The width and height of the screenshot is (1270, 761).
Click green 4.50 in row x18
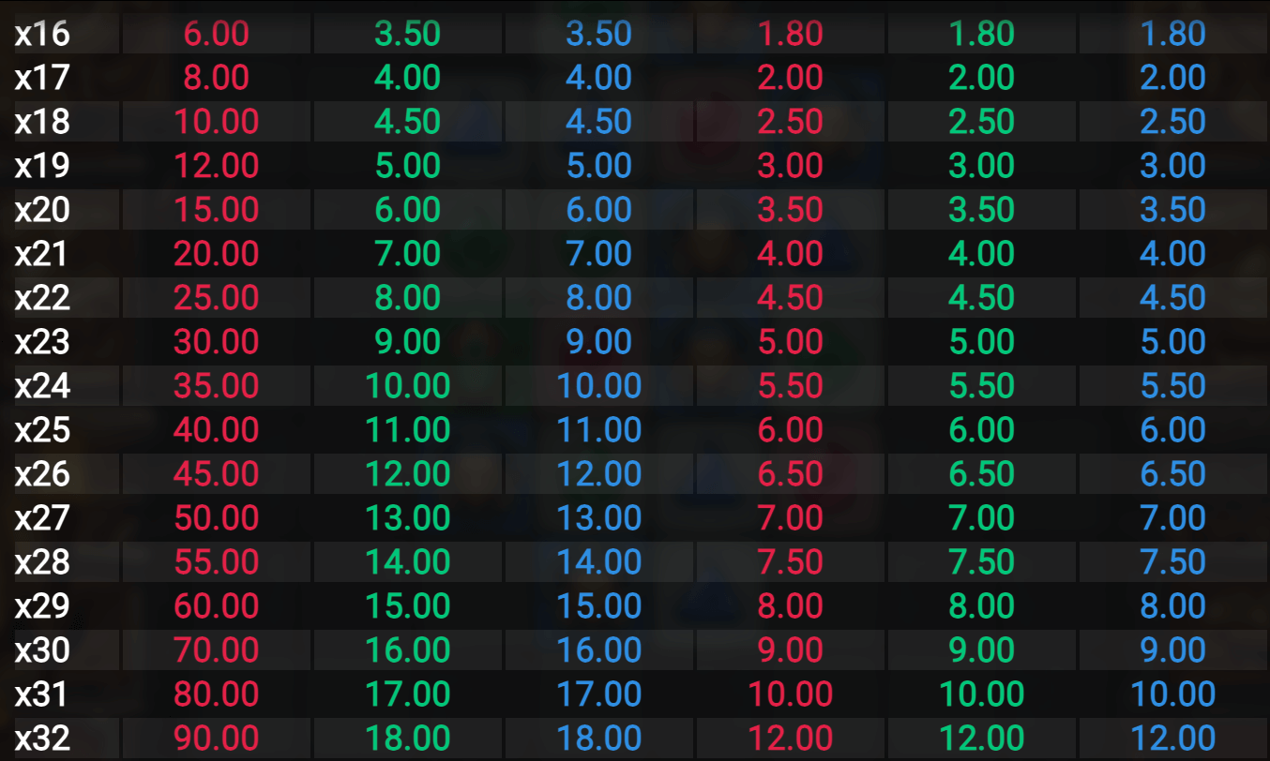(x=408, y=122)
